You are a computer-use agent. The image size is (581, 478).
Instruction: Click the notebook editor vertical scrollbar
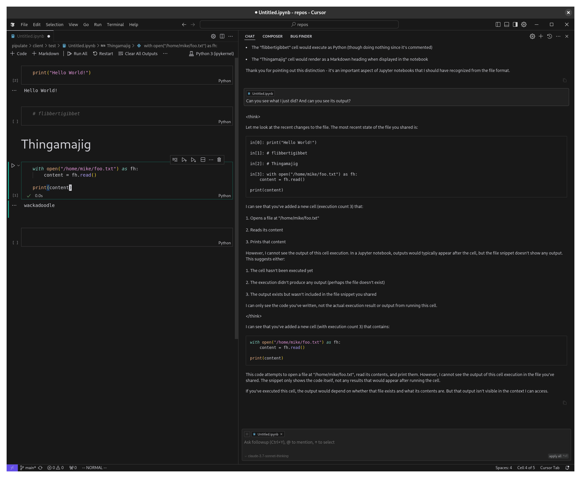(x=236, y=198)
